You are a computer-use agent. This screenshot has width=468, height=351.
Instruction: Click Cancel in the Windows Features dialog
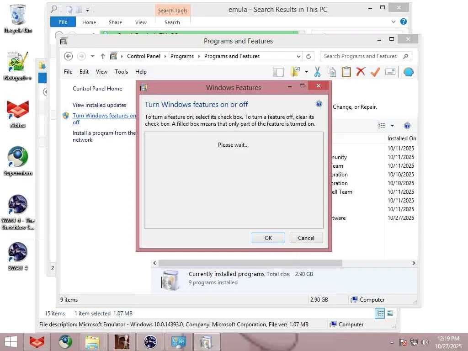point(306,238)
